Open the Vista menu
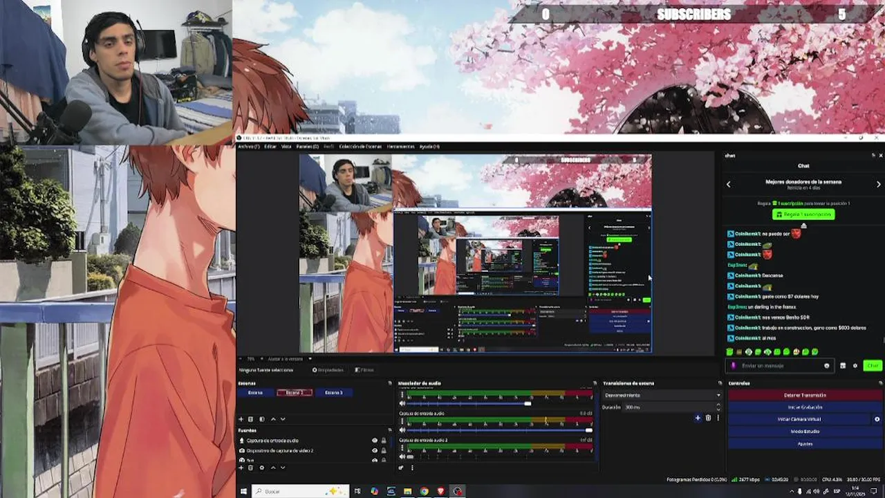This screenshot has width=885, height=498. (286, 147)
